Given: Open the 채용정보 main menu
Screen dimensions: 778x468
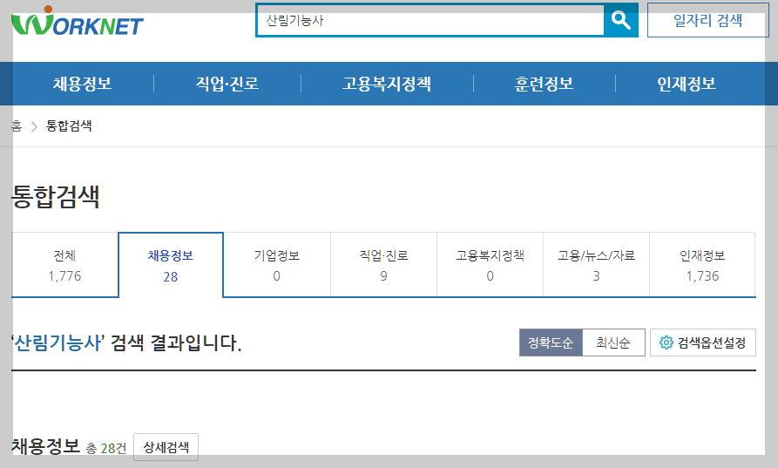Looking at the screenshot, I should click(83, 84).
